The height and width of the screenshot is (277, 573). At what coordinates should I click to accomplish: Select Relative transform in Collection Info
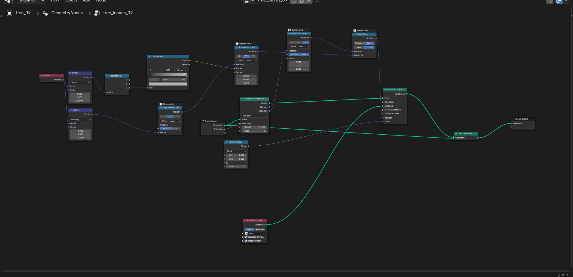[x=260, y=230]
